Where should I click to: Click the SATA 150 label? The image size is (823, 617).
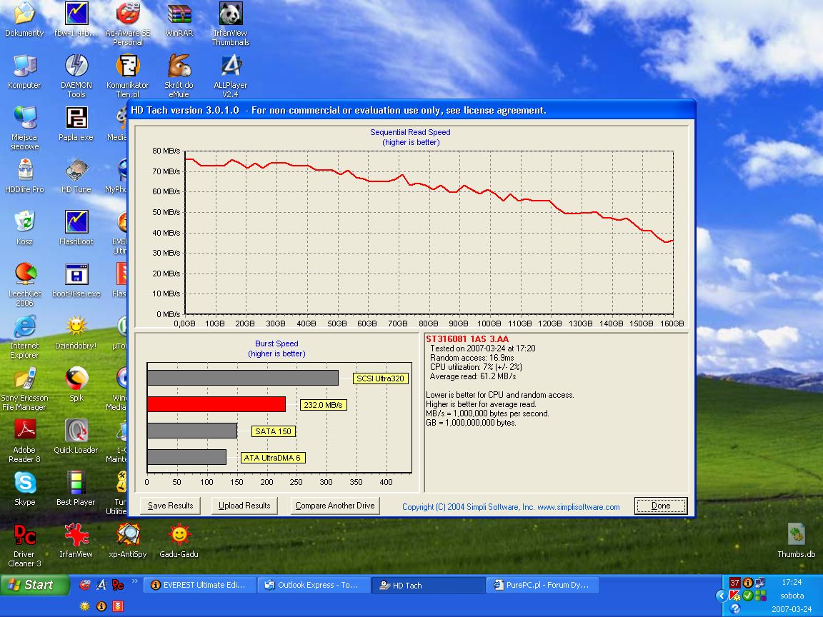coord(273,431)
